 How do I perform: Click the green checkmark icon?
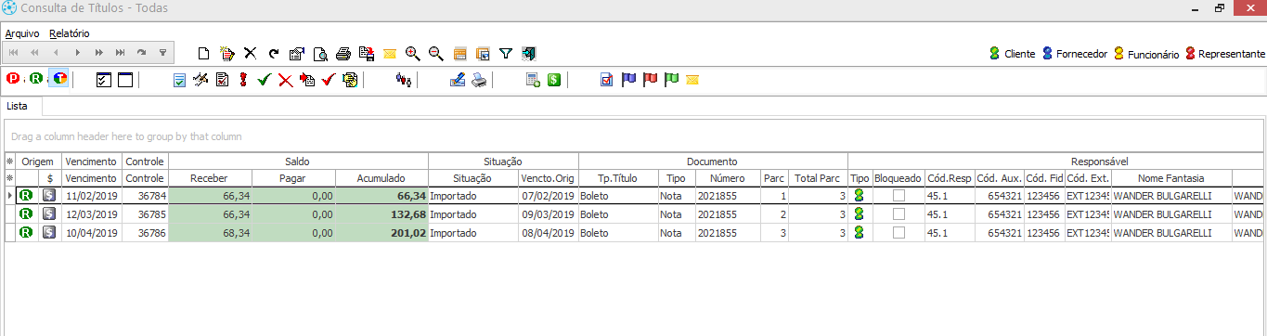(x=265, y=80)
